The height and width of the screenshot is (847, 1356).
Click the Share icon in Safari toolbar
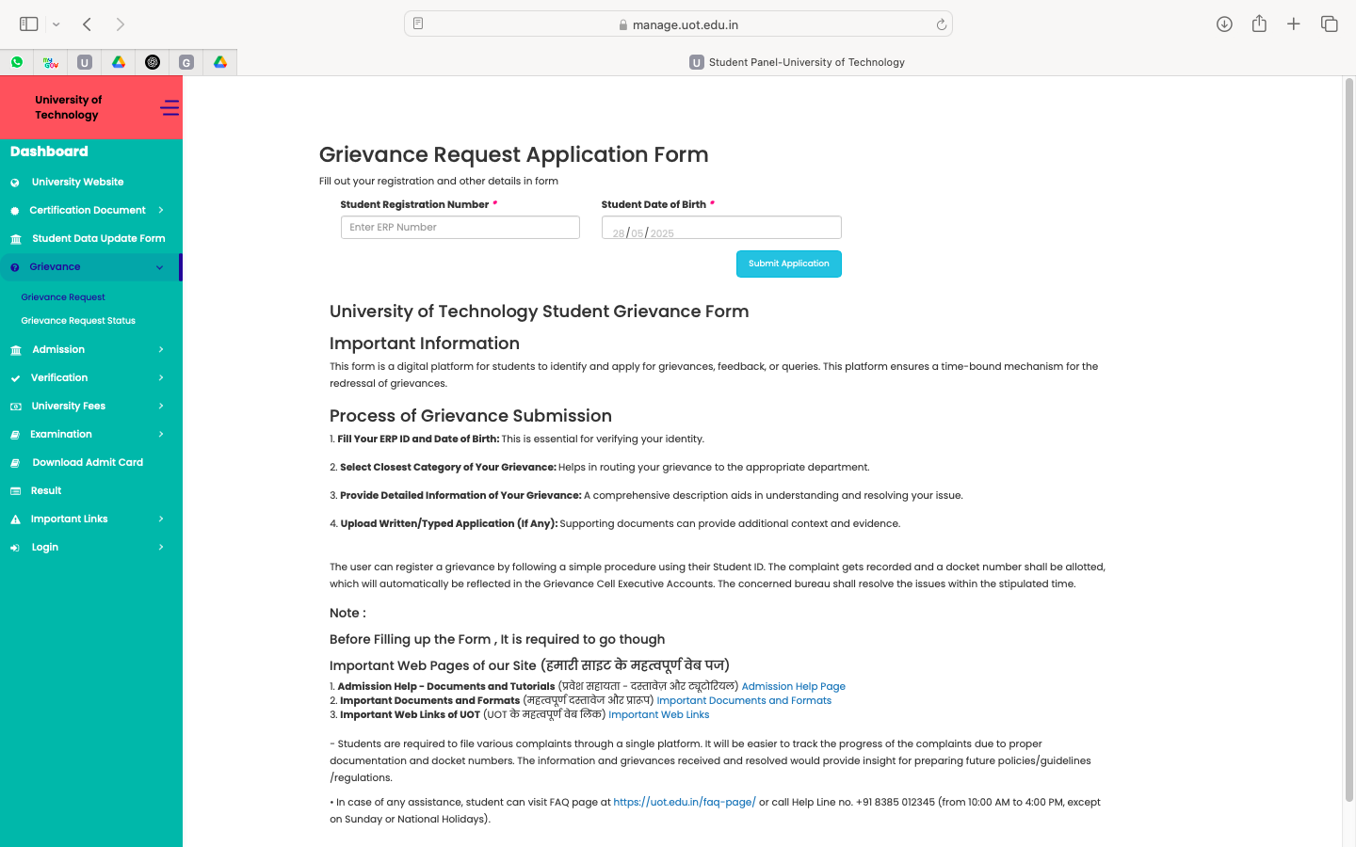[1259, 24]
